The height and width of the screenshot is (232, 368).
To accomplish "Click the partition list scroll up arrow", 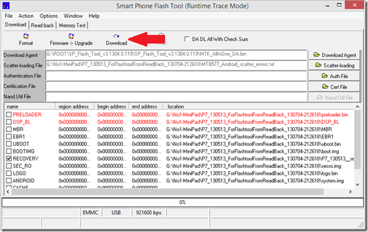I will click(x=357, y=107).
